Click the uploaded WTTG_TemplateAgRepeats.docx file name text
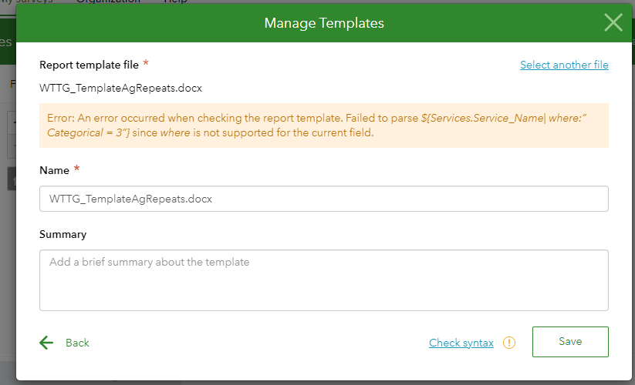Viewport: 635px width, 385px height. click(120, 88)
